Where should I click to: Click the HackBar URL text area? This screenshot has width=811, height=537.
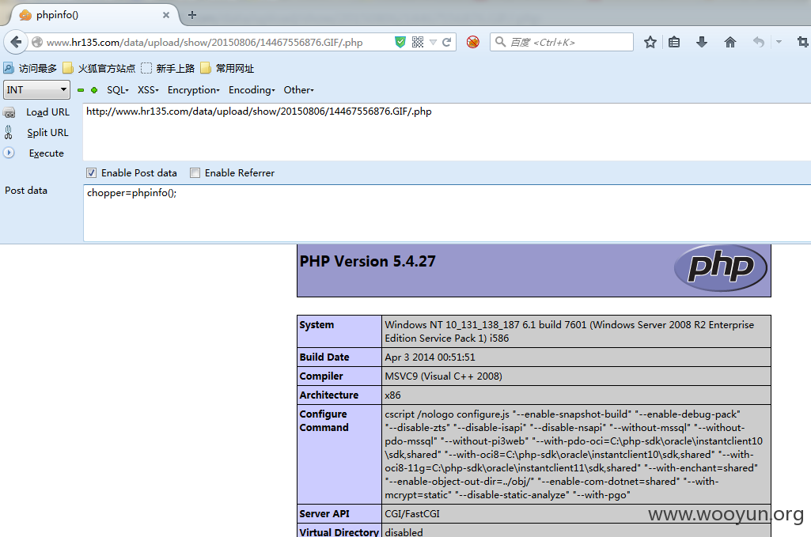click(447, 132)
